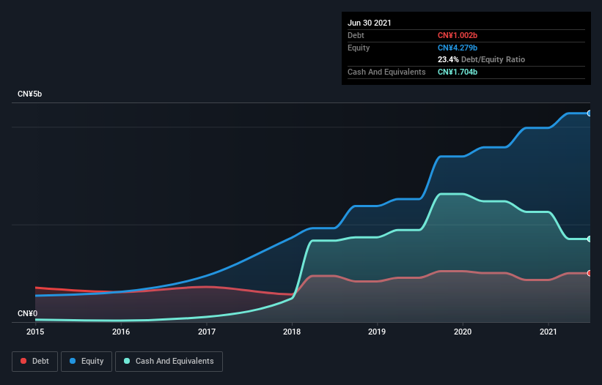Click the tooltip Debt row label

click(x=356, y=35)
